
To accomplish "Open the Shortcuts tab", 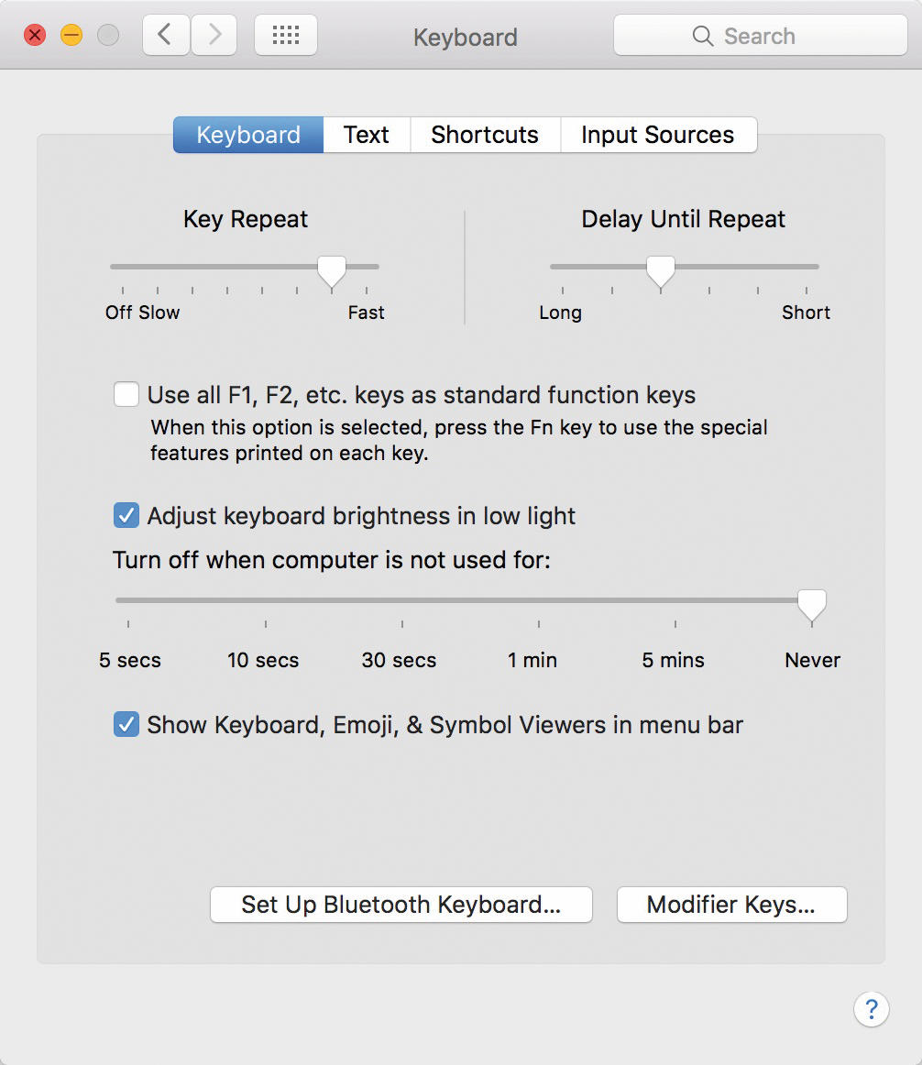I will tap(485, 135).
